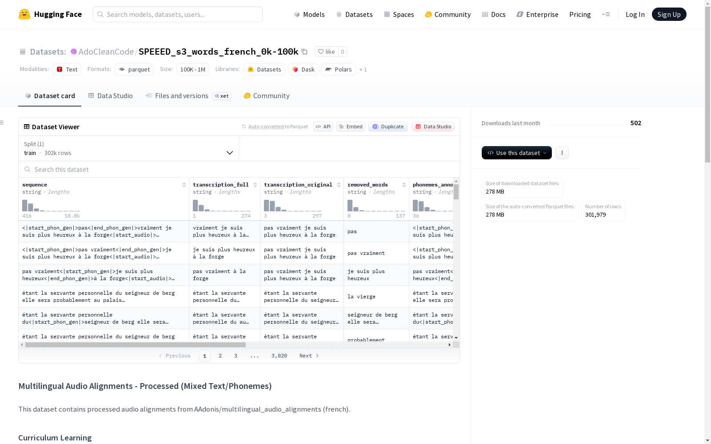
Task: Select the 100K - 1M size tag
Action: [x=193, y=69]
